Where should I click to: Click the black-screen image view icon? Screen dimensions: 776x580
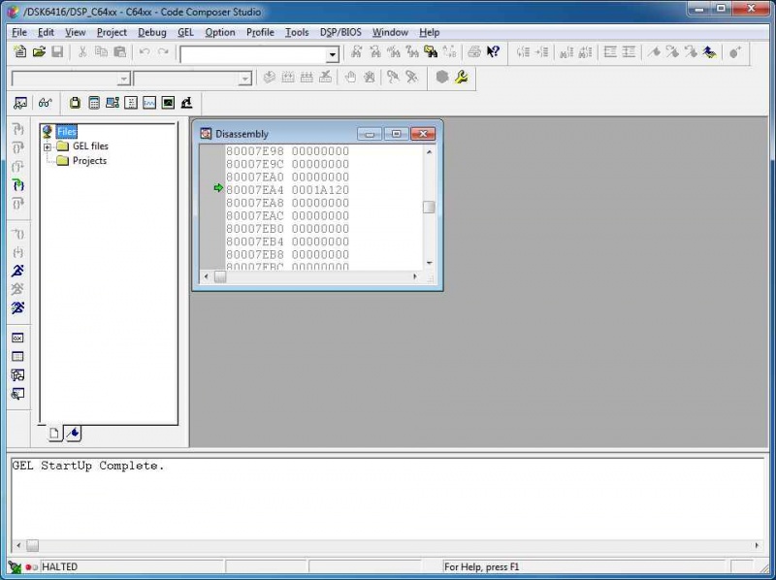168,103
